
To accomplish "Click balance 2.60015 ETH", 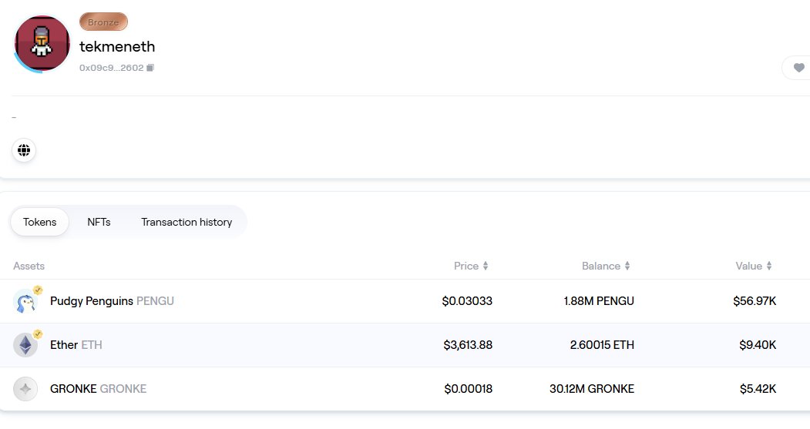I will pyautogui.click(x=602, y=345).
